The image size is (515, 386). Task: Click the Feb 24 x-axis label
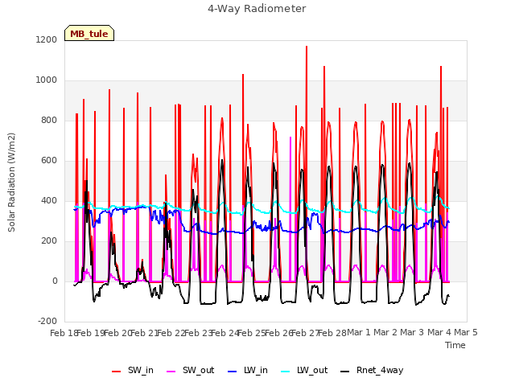(x=225, y=333)
